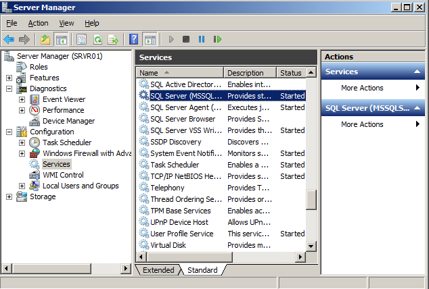This screenshot has width=429, height=289.
Task: Click the Pause Service icon
Action: pyautogui.click(x=202, y=40)
